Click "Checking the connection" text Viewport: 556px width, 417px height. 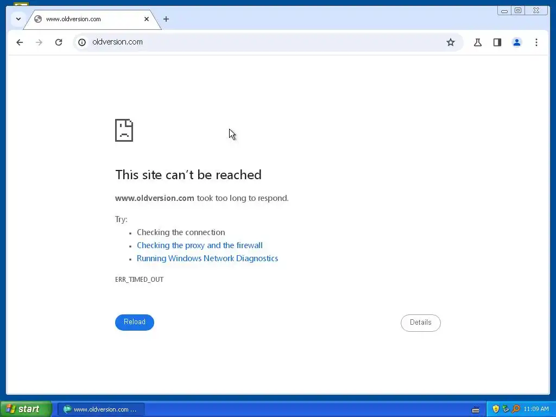click(181, 232)
